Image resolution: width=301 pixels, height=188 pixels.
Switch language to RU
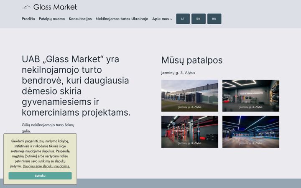click(214, 19)
